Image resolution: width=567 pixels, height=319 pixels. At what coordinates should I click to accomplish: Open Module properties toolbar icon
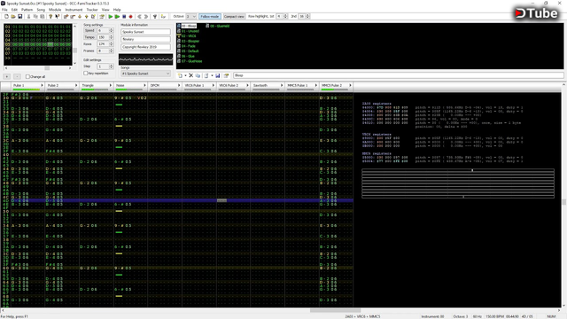point(102,17)
